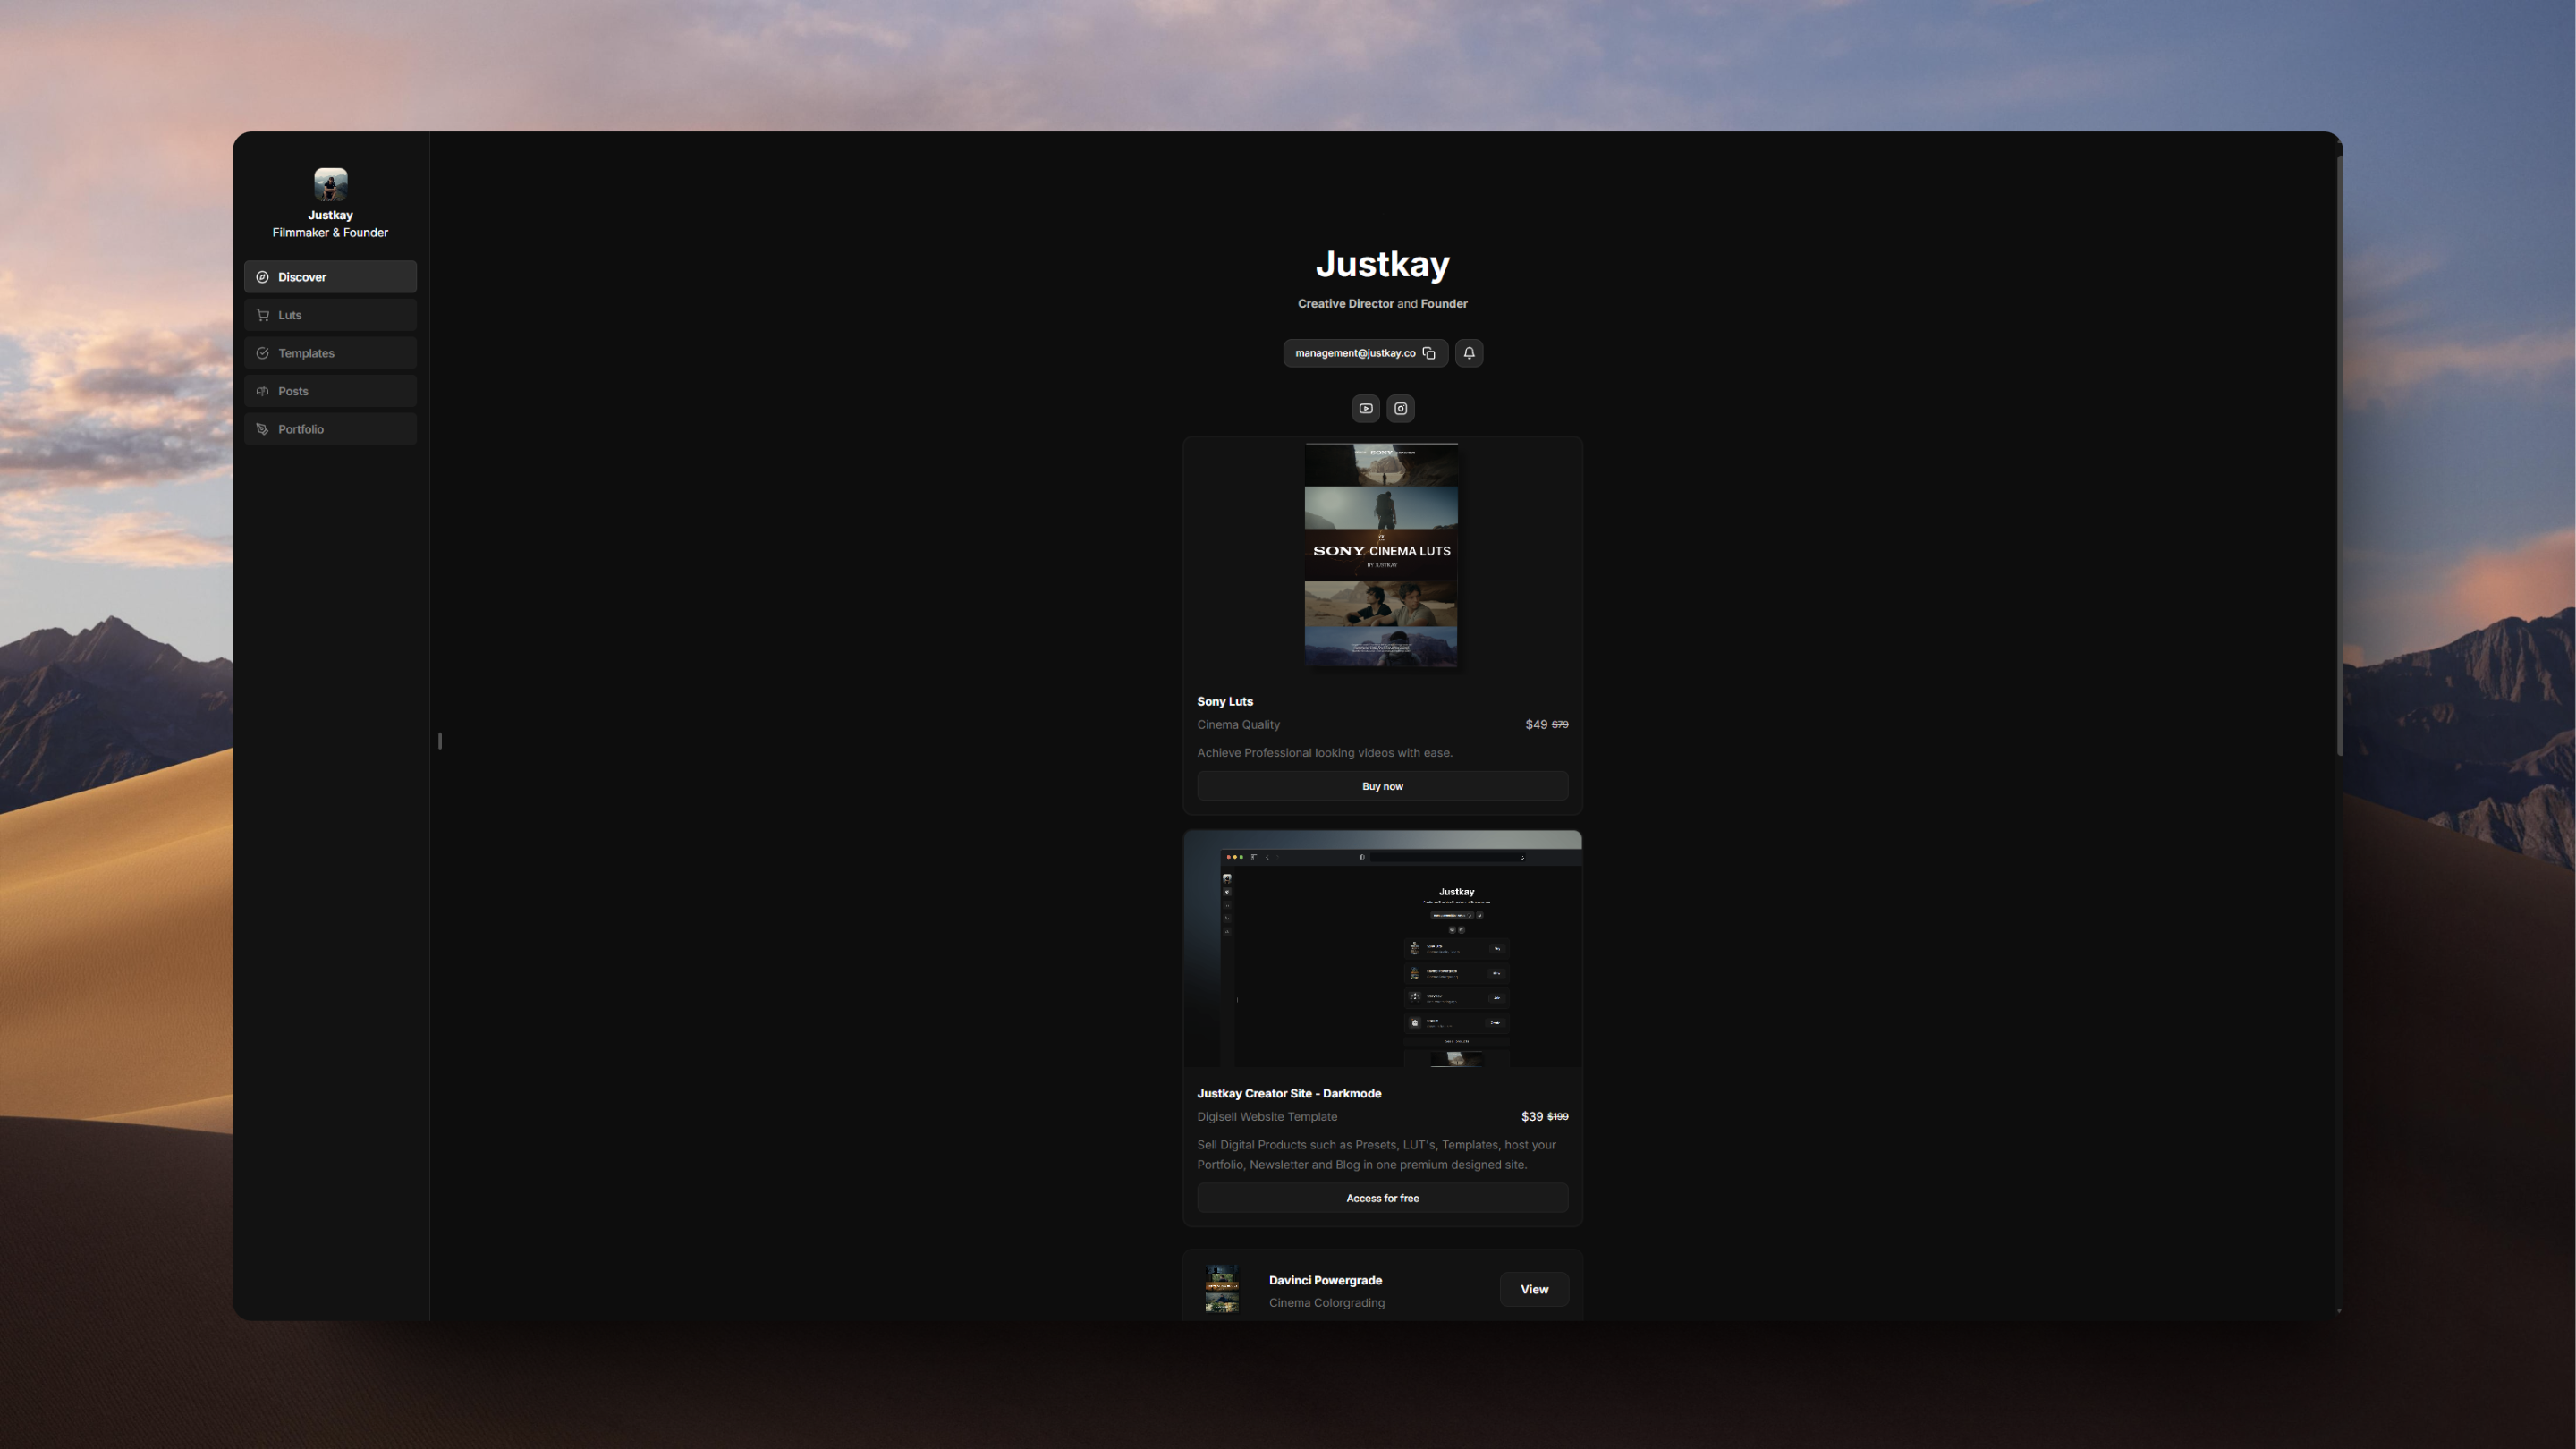
Task: Open the Templates sidebar item
Action: [330, 353]
